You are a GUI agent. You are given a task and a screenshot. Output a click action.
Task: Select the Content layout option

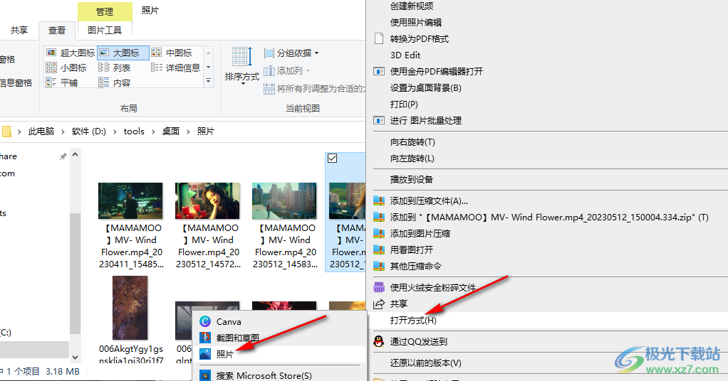pyautogui.click(x=115, y=82)
